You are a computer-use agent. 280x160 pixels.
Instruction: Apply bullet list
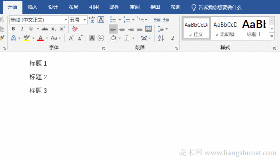(x=113, y=20)
